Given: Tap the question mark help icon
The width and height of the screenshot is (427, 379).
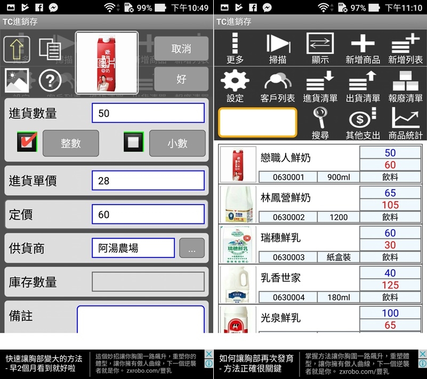Looking at the screenshot, I should pos(50,80).
